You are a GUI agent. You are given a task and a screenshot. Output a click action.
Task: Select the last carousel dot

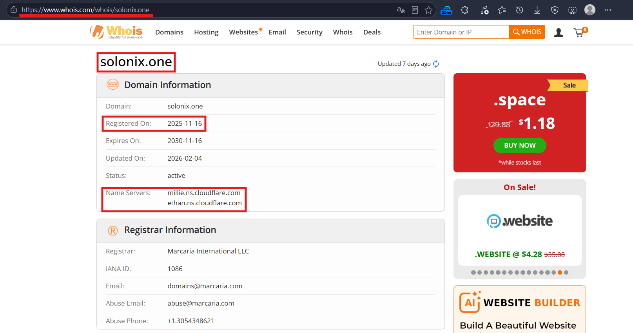tap(566, 273)
